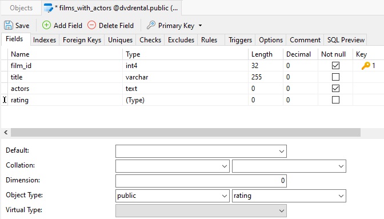
Task: Click the scroll left arrow
Action: 6,133
